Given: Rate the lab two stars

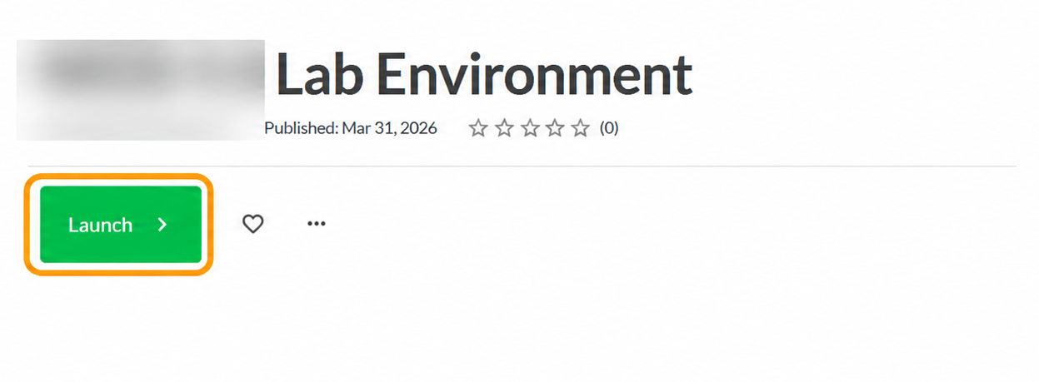Looking at the screenshot, I should click(x=503, y=128).
